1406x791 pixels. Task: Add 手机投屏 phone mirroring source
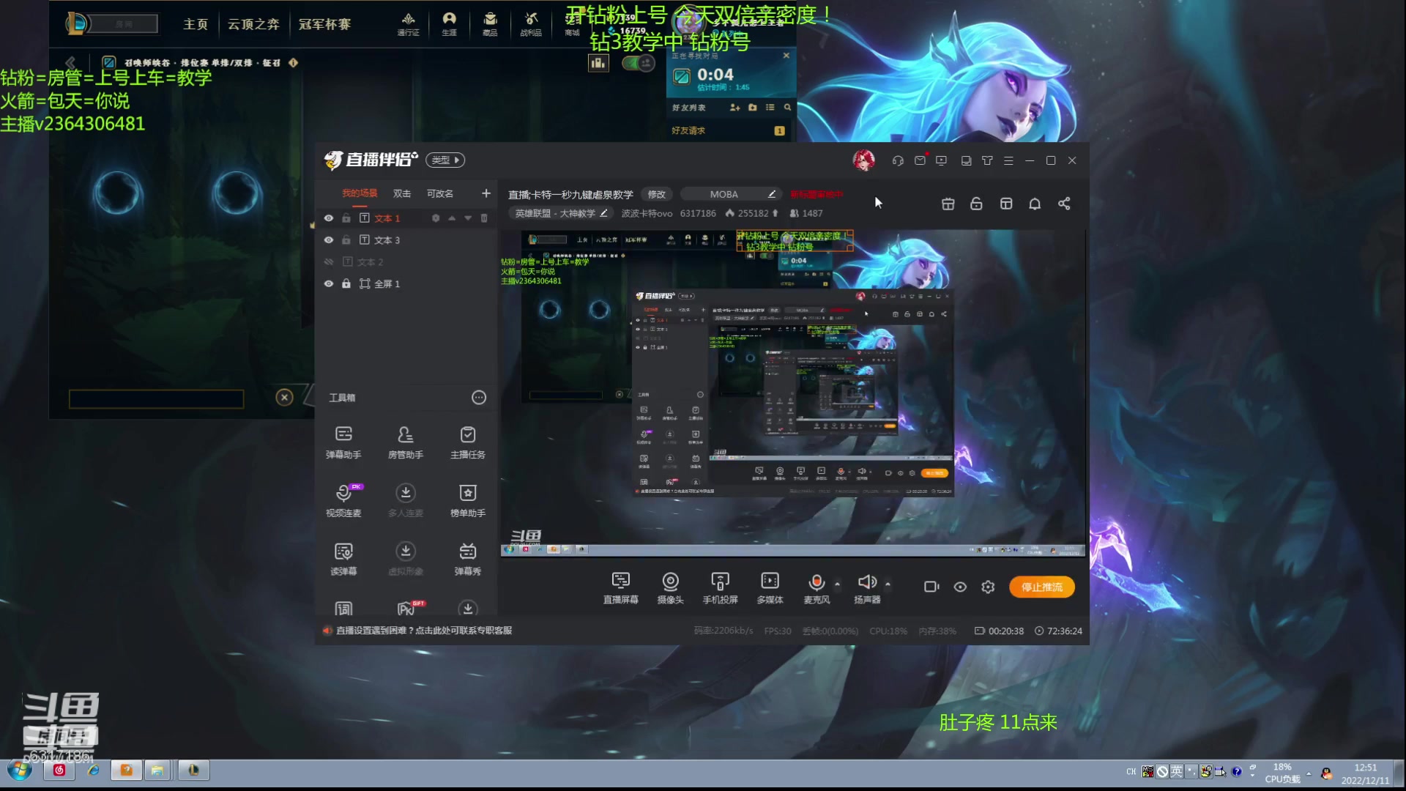pyautogui.click(x=721, y=587)
